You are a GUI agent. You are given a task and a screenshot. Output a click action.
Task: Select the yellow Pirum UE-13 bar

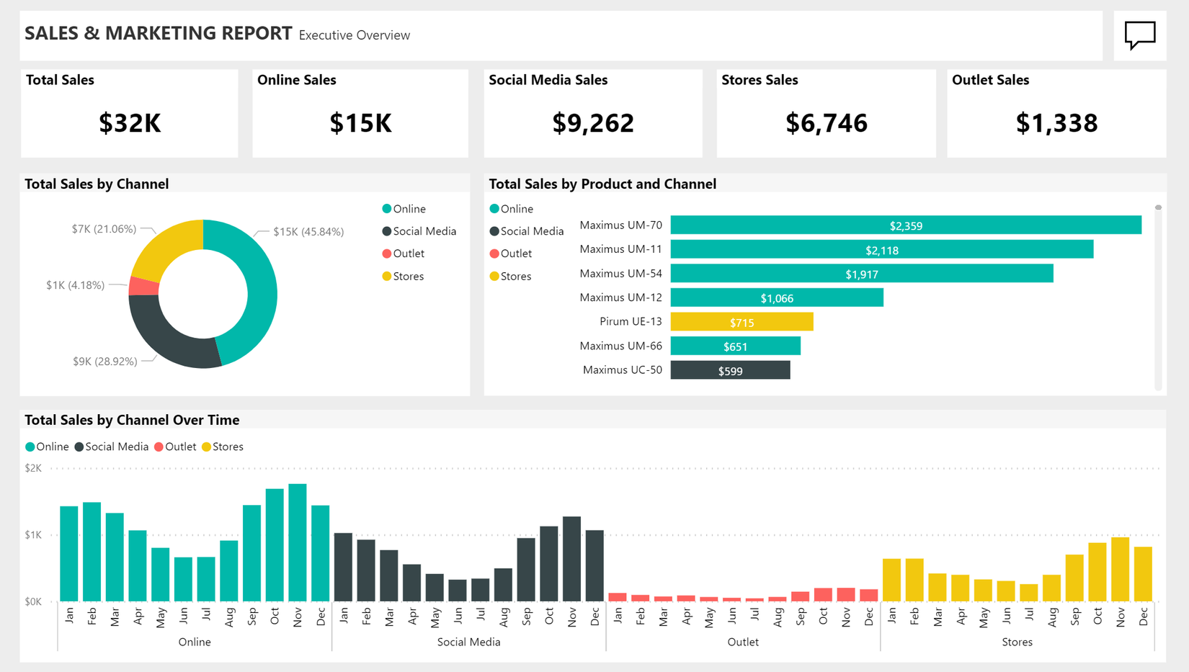(x=742, y=322)
